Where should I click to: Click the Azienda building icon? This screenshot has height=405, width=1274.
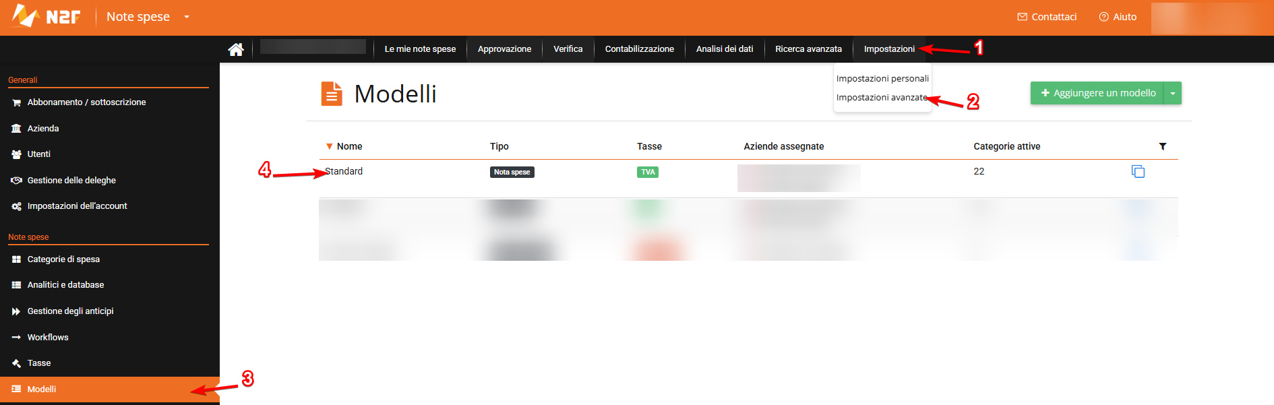click(16, 129)
